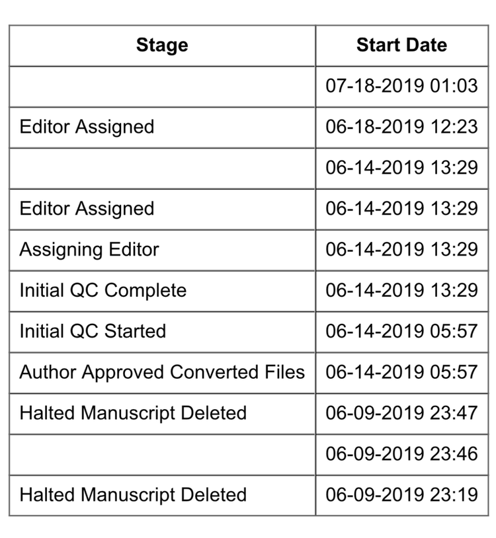Select start date of Initial QC Started row
The height and width of the screenshot is (538, 496).
coord(401,331)
